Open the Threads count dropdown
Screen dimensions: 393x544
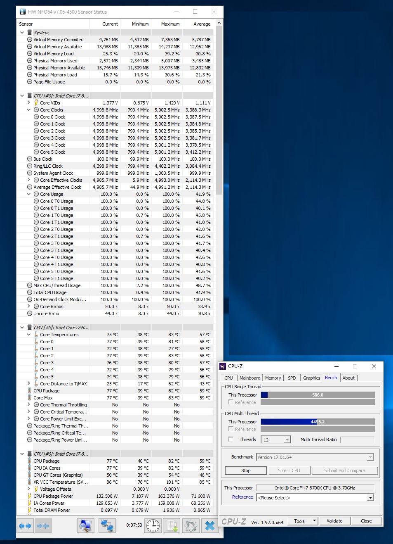(x=287, y=440)
